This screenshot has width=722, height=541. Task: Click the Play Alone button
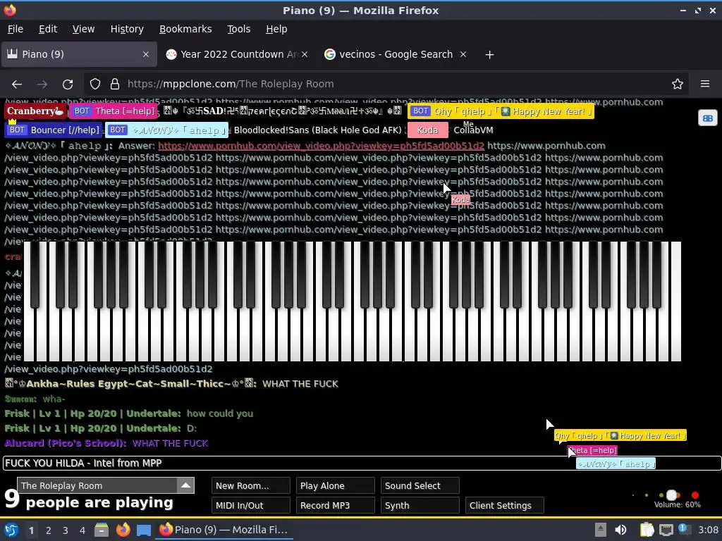click(335, 485)
